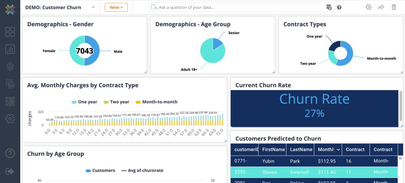
Task: Open help question mark in sidebar
Action: tap(10, 153)
